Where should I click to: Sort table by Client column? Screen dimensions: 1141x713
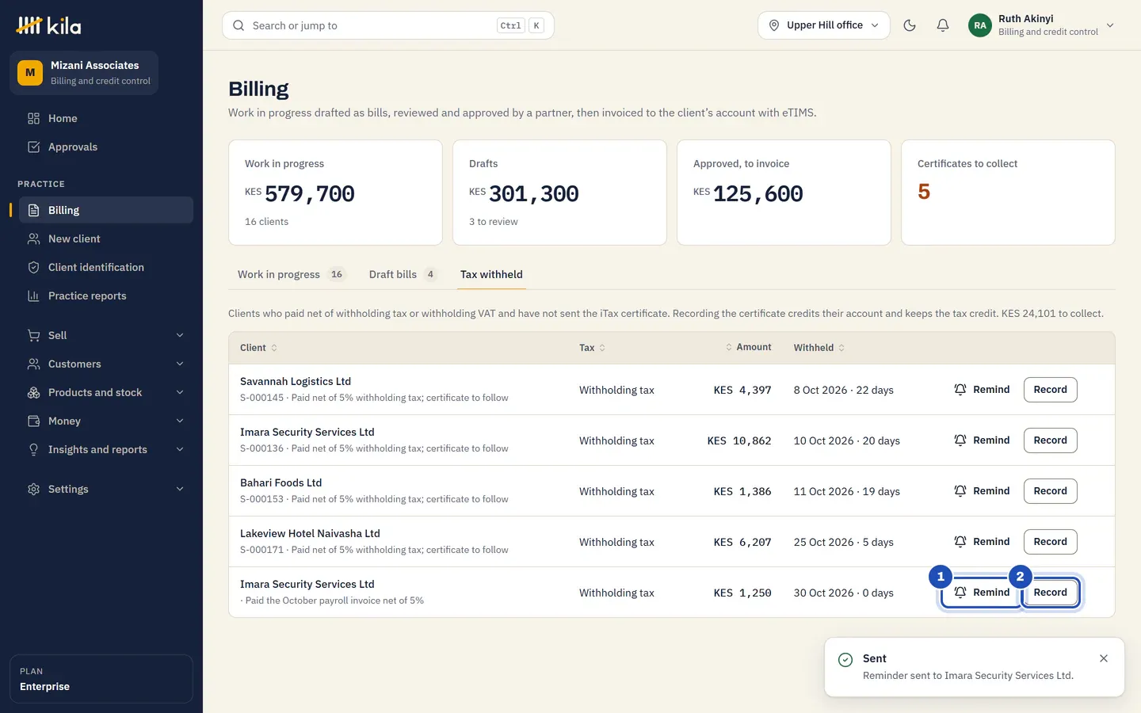258,348
